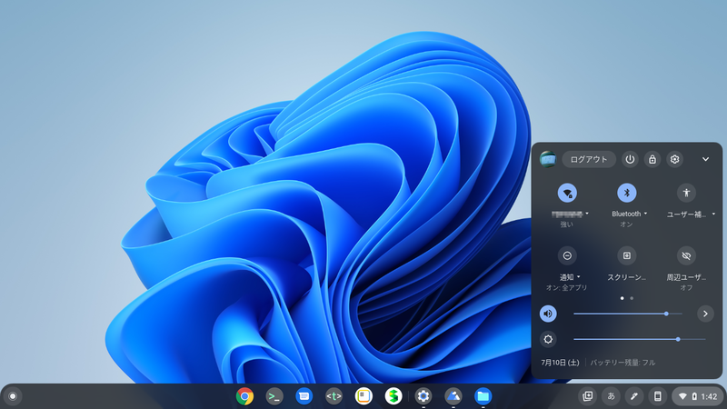Open the green S-shaped app on the shelf
The height and width of the screenshot is (409, 727).
(x=393, y=396)
